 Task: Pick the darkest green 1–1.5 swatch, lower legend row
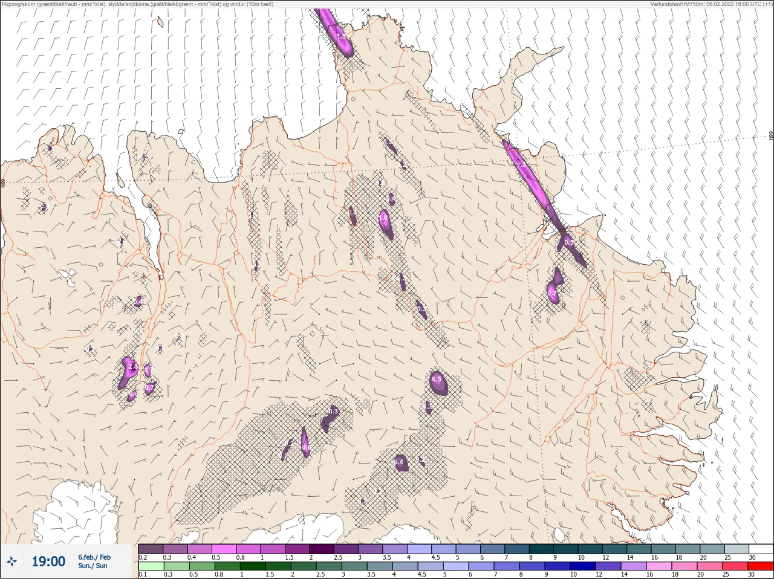coord(253,566)
